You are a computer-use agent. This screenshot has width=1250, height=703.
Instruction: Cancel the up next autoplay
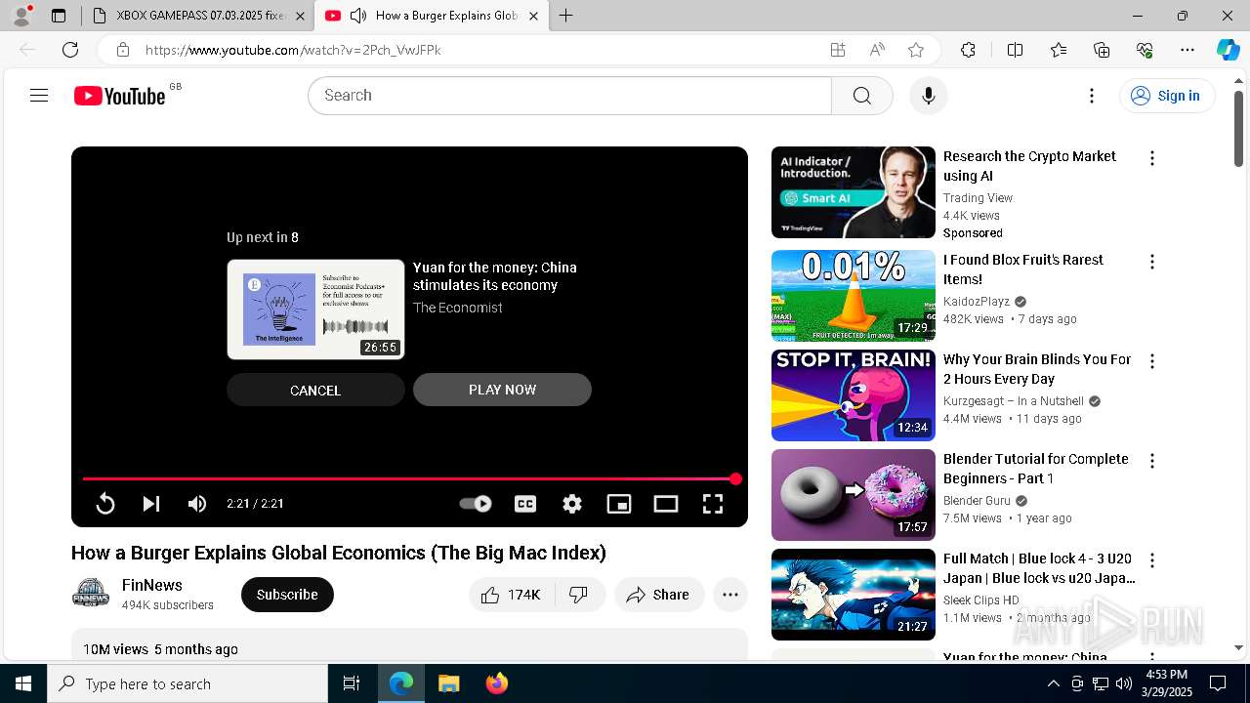point(315,390)
